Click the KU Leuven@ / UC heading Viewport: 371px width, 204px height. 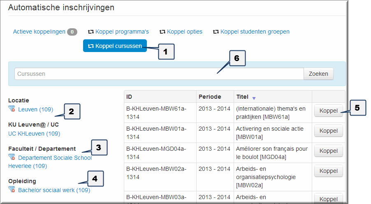click(x=33, y=125)
